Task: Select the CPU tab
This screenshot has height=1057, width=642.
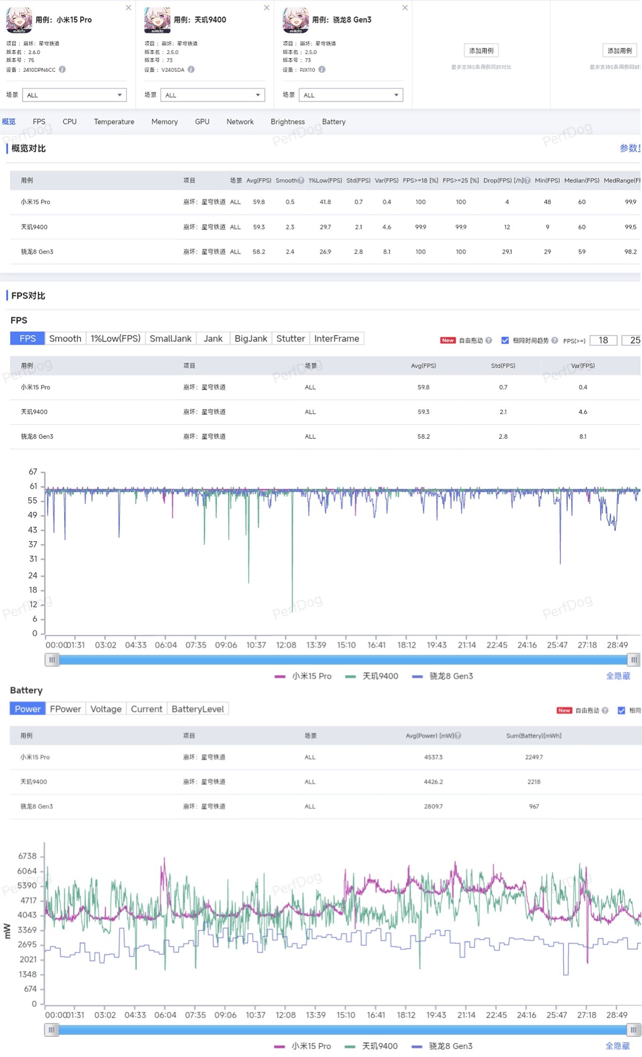Action: pos(73,122)
